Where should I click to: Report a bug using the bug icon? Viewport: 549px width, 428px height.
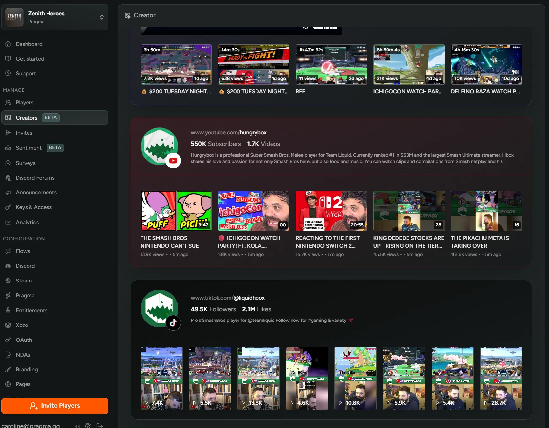click(x=87, y=425)
